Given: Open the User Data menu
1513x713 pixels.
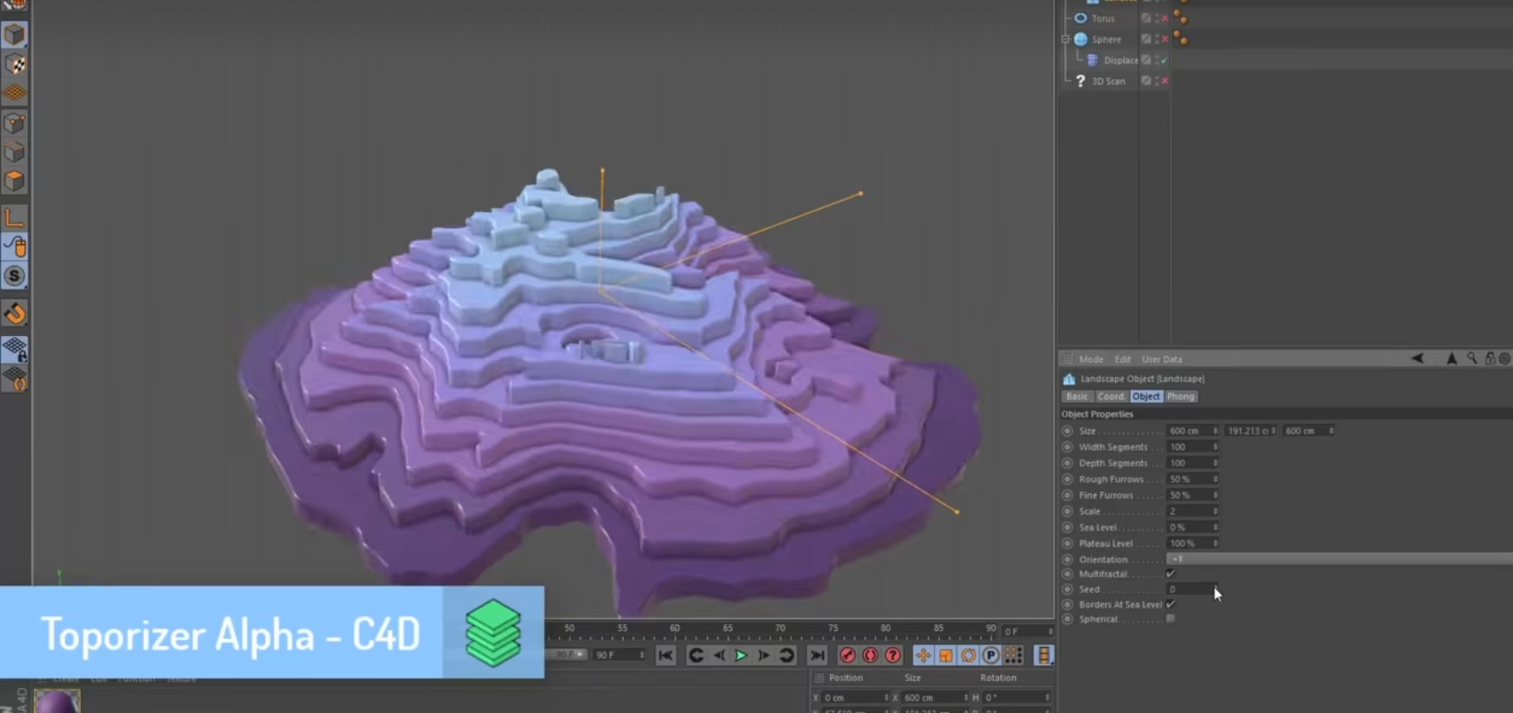Looking at the screenshot, I should (x=1161, y=359).
